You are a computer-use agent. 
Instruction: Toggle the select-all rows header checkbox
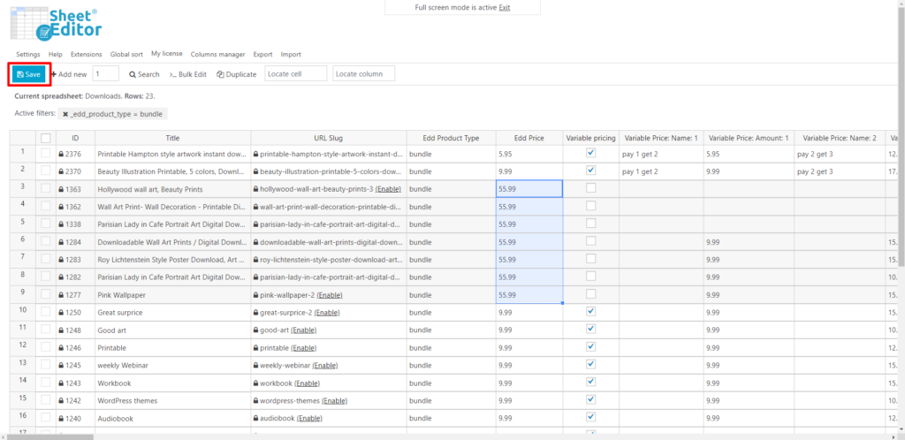[45, 138]
